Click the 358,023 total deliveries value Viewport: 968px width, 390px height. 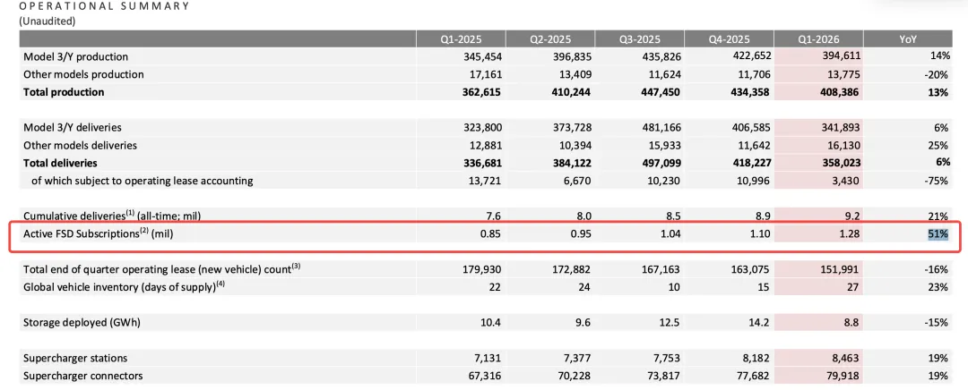pos(840,164)
